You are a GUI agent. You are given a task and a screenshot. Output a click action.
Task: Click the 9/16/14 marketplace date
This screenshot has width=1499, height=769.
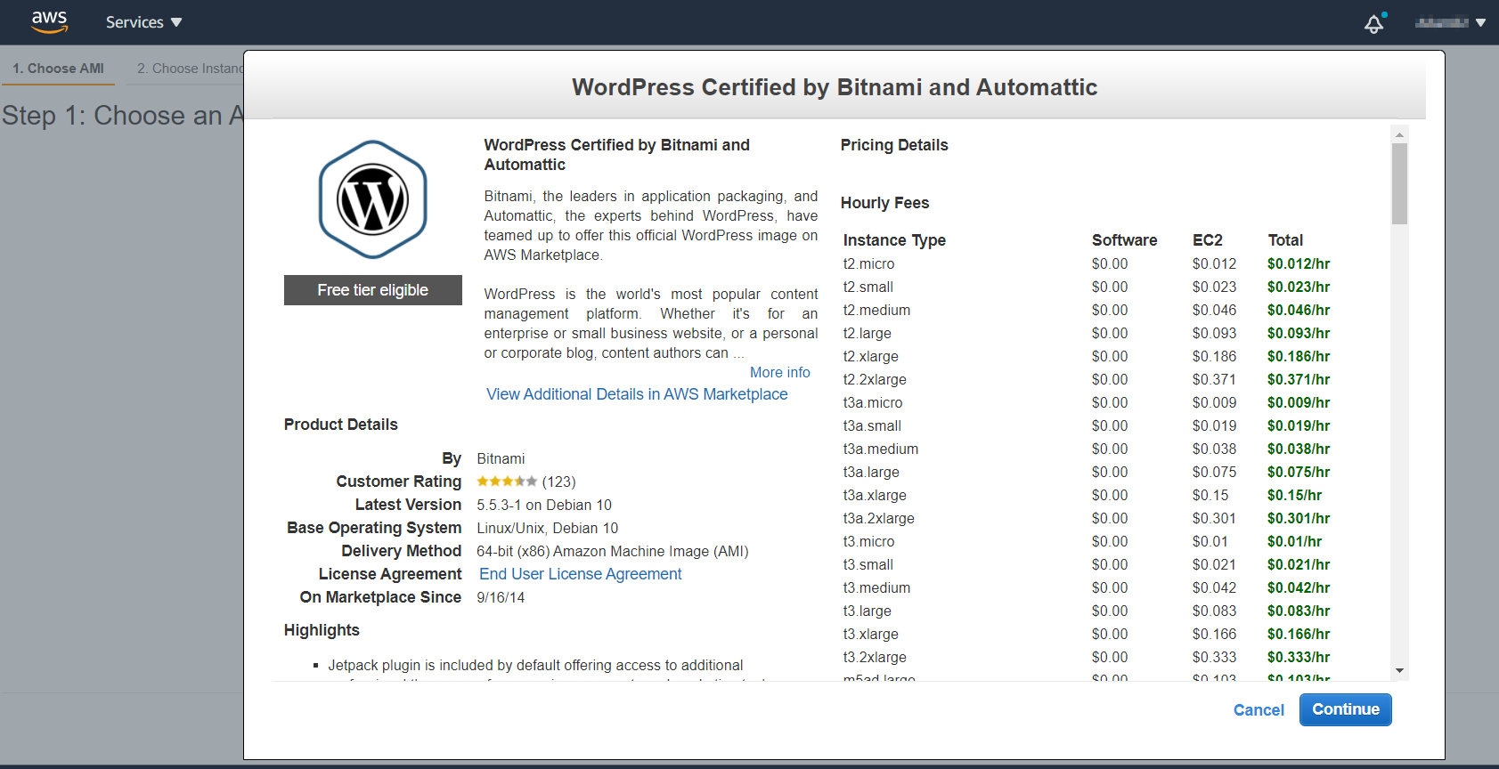click(501, 597)
